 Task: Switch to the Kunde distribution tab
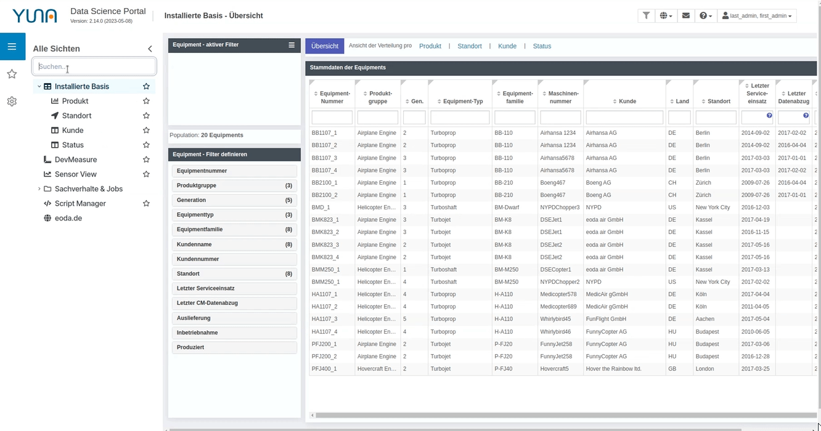(507, 46)
